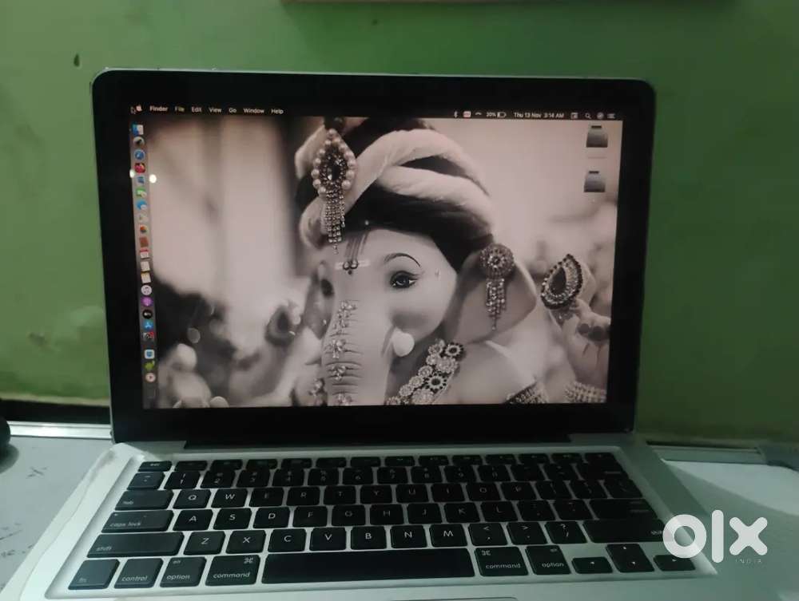Expand the View menu
799x601 pixels.
coord(215,110)
